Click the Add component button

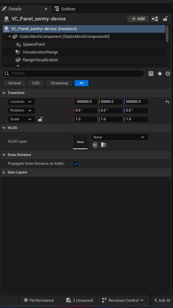coord(138,19)
